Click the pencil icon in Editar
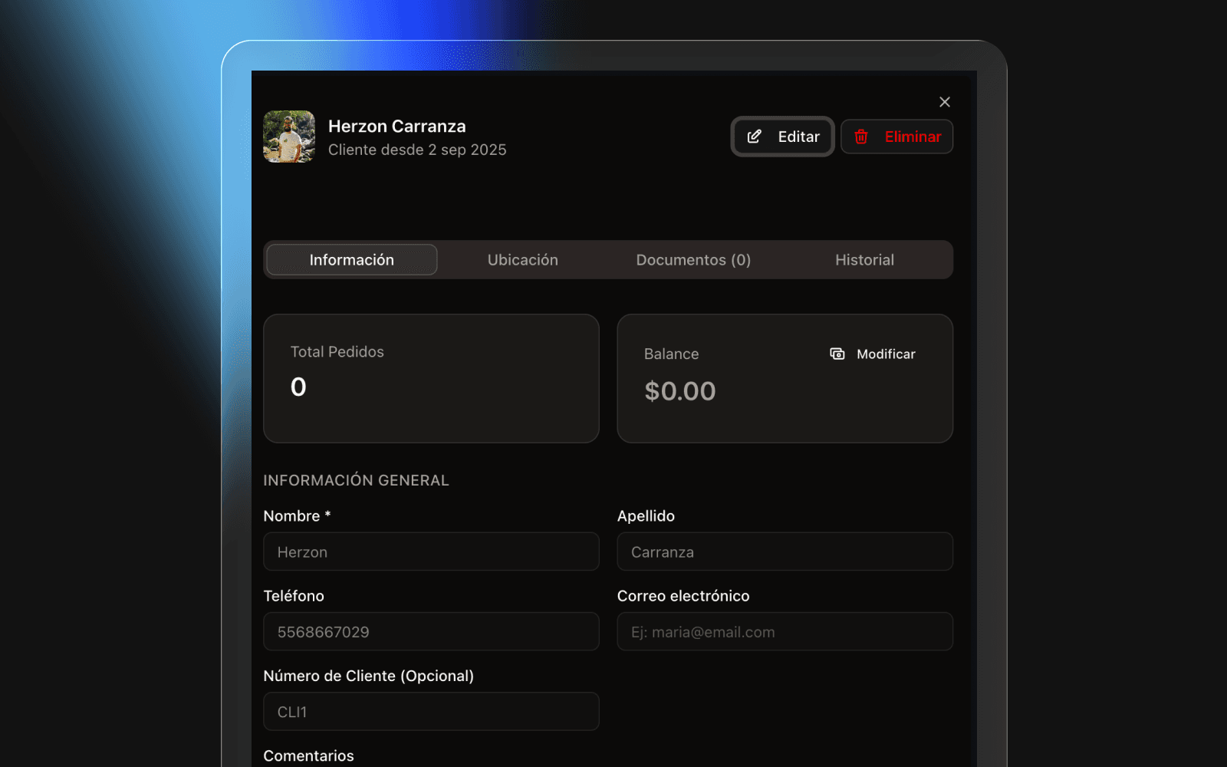The width and height of the screenshot is (1227, 767). click(755, 137)
